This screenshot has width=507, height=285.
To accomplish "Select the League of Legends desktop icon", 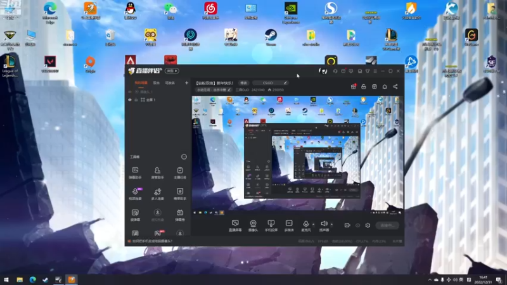I will coord(10,66).
